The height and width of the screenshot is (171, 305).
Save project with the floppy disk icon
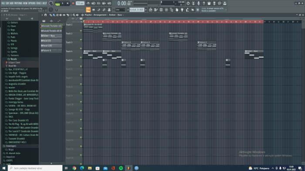click(209, 3)
